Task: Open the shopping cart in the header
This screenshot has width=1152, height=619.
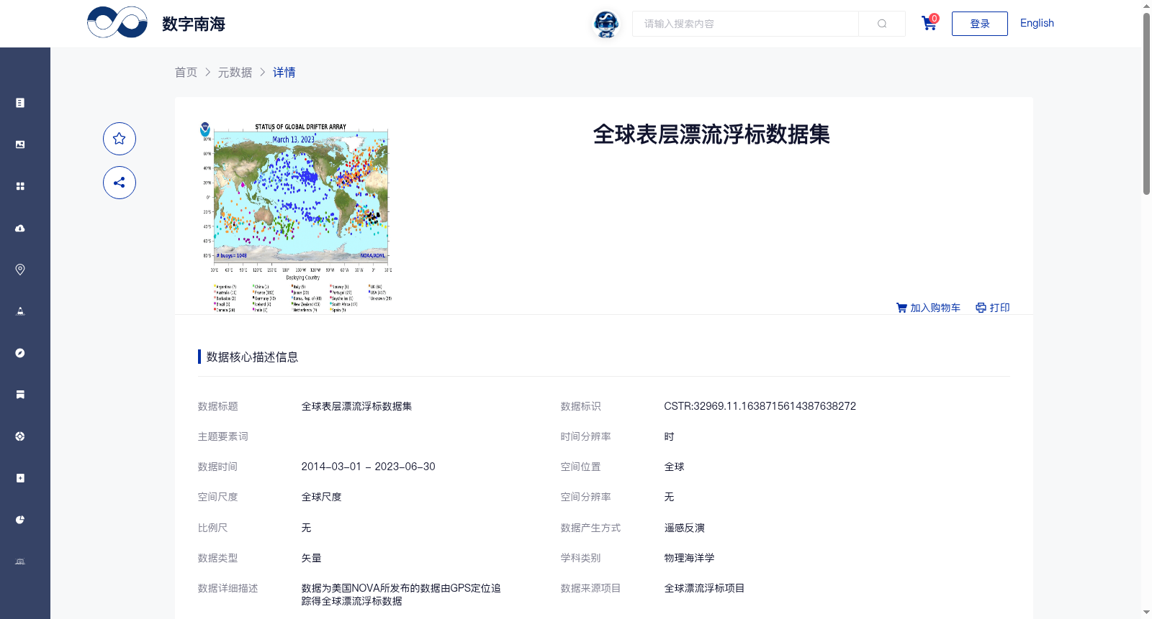Action: [930, 23]
